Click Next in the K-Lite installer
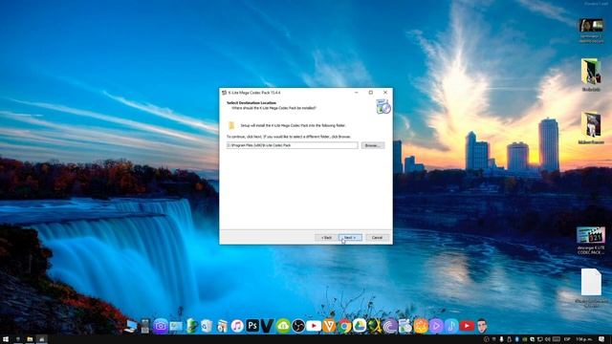The height and width of the screenshot is (344, 612). tap(350, 238)
